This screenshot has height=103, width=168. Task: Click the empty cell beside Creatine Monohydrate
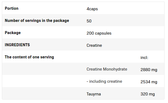tap(43, 69)
